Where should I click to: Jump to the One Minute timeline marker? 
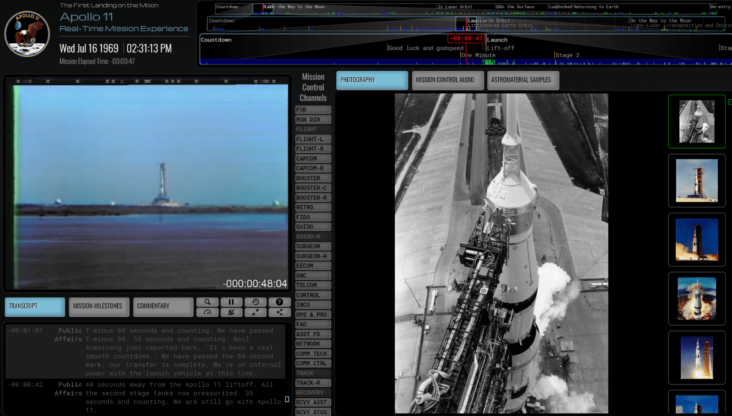click(479, 55)
